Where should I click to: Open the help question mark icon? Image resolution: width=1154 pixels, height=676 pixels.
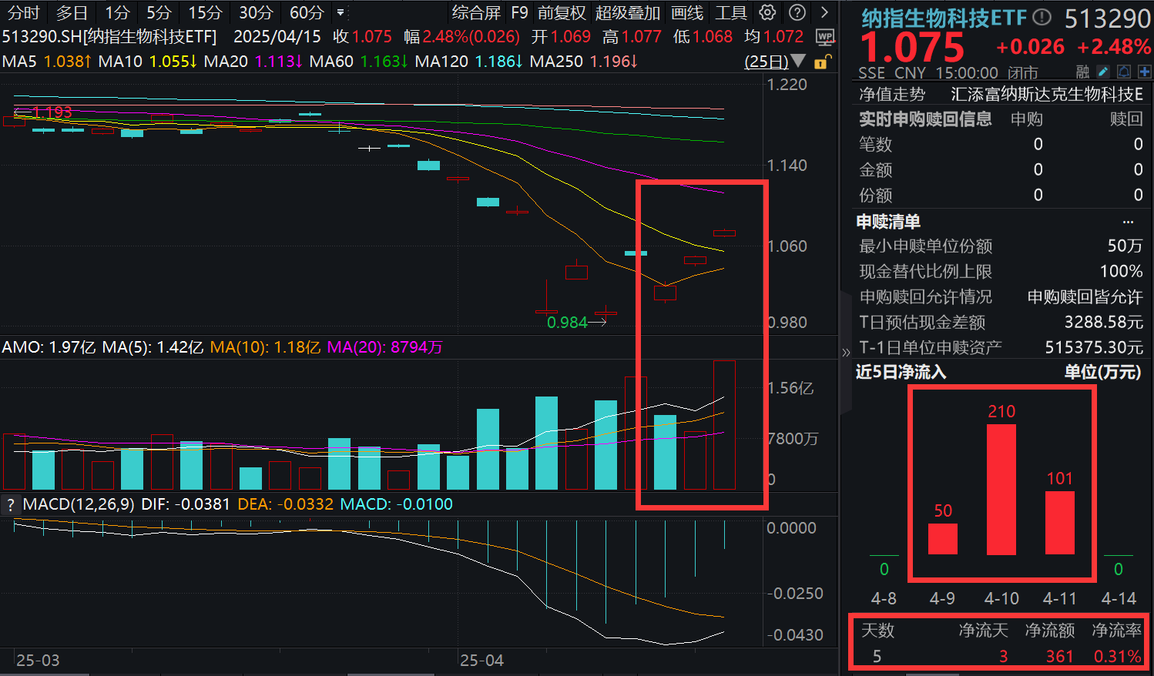[x=796, y=12]
